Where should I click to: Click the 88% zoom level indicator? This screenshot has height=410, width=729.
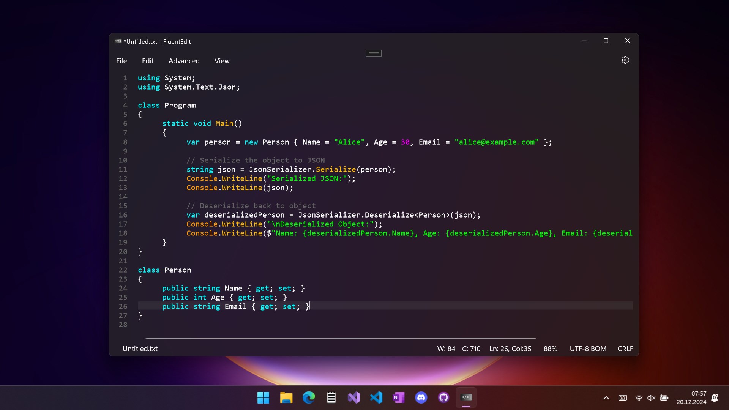point(550,348)
